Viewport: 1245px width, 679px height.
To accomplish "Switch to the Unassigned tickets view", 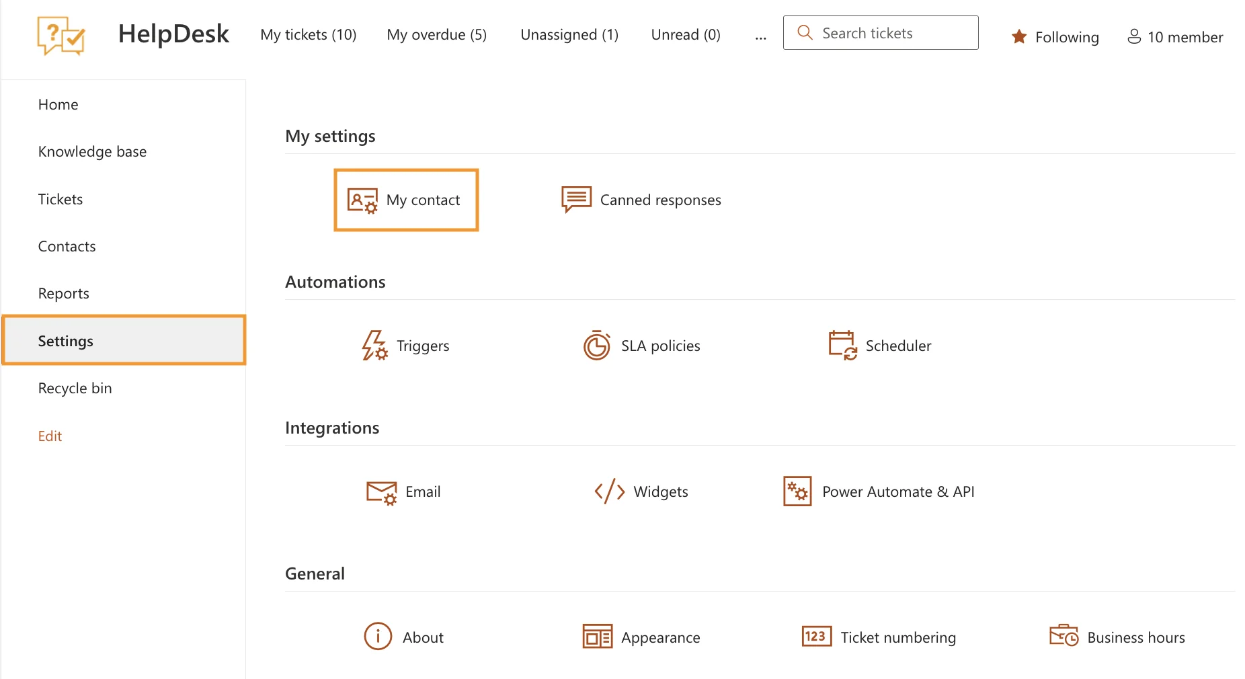I will (569, 34).
